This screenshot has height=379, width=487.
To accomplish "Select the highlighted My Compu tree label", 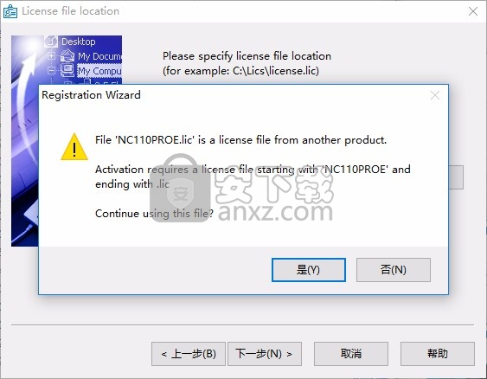I will 99,71.
